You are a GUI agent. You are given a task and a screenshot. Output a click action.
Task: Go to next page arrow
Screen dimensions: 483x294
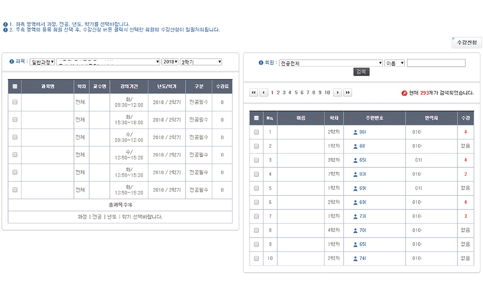point(338,93)
